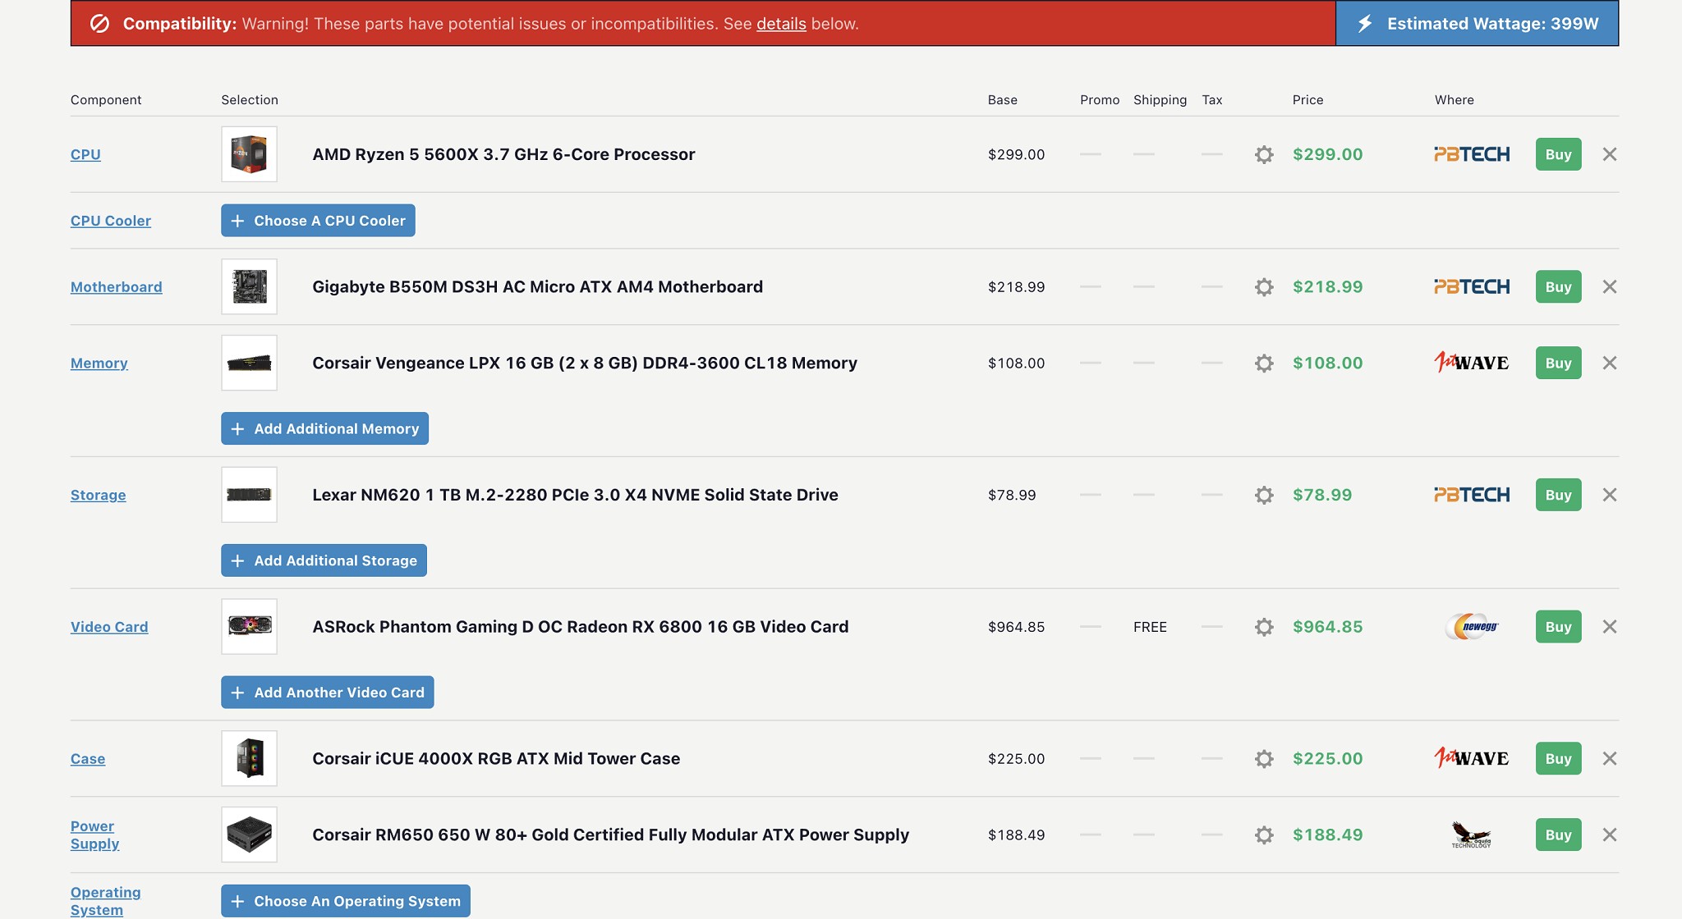Screen dimensions: 1682x919
Task: Click PB Tech logo in the Storage row
Action: pyautogui.click(x=1472, y=495)
